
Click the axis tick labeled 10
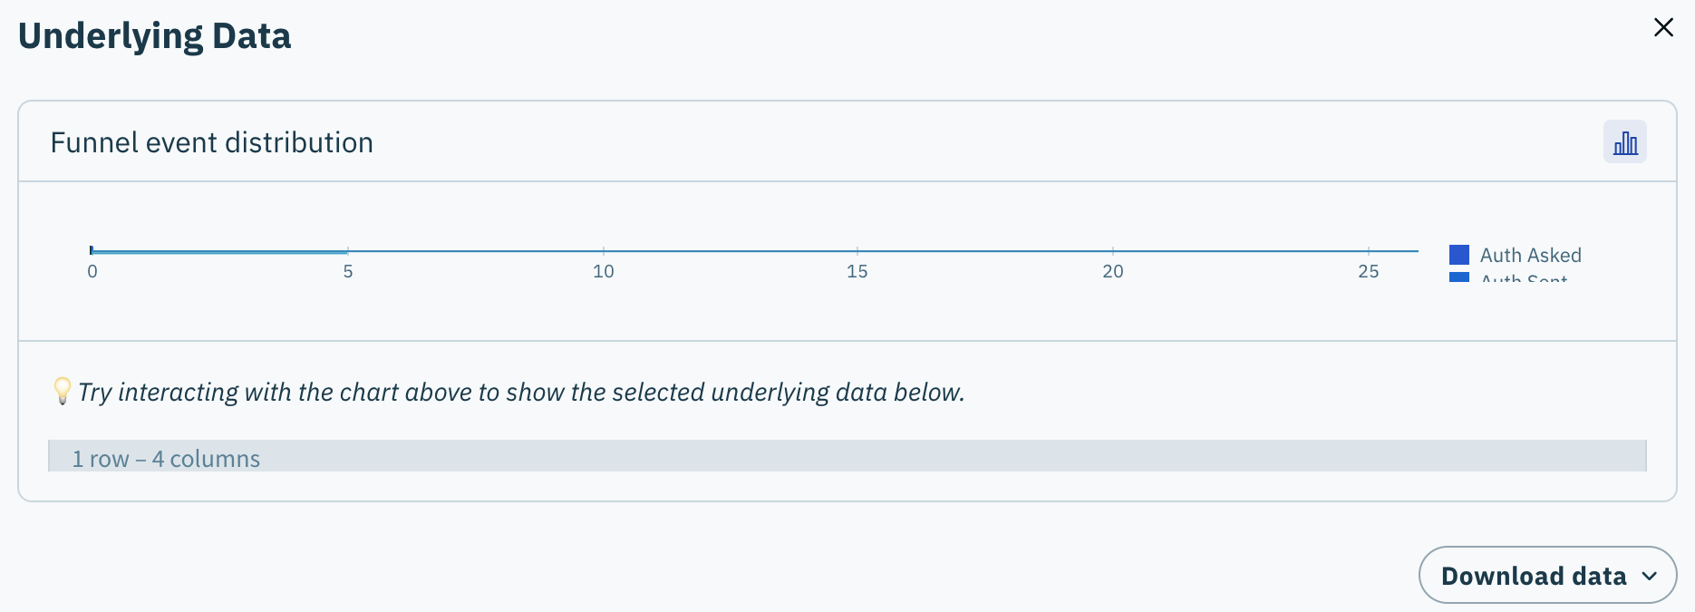coord(604,271)
